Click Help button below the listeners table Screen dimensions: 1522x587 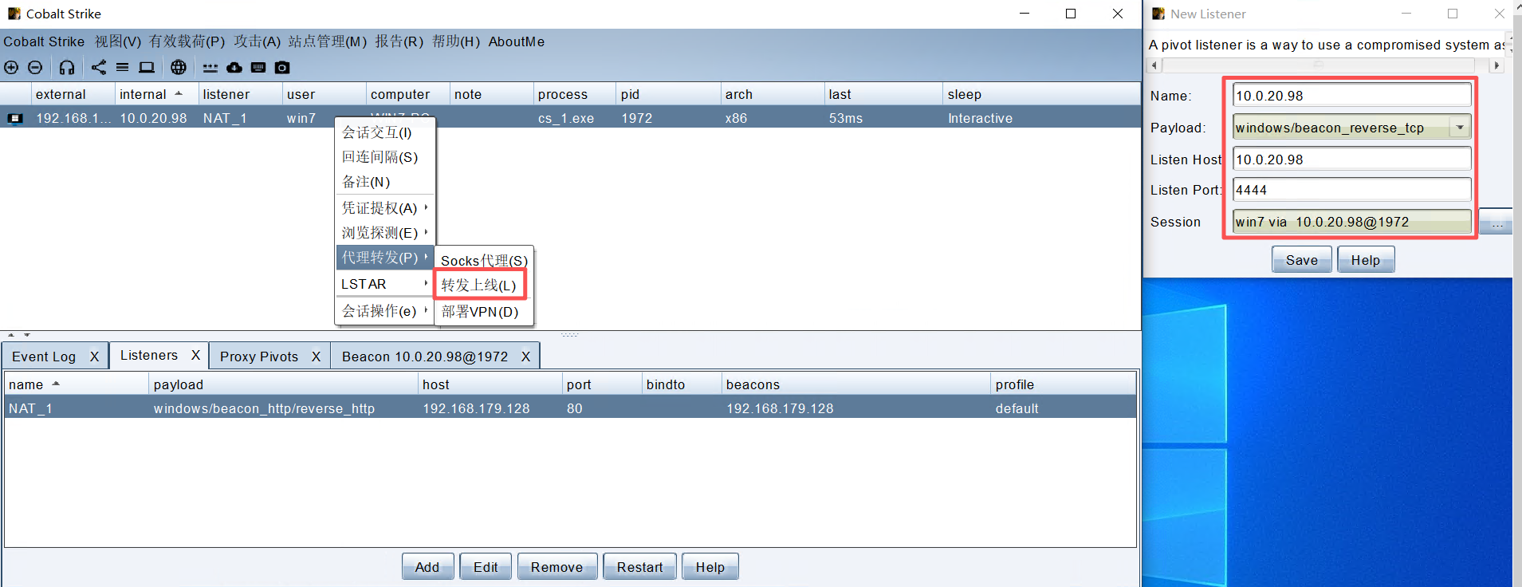point(710,567)
